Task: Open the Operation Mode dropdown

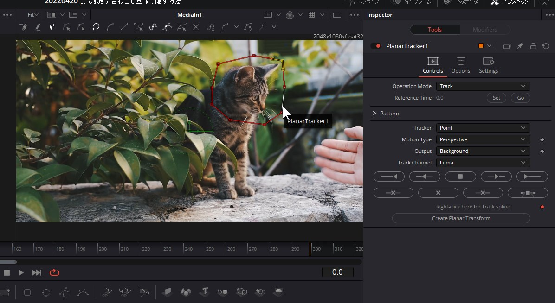Action: click(x=483, y=86)
